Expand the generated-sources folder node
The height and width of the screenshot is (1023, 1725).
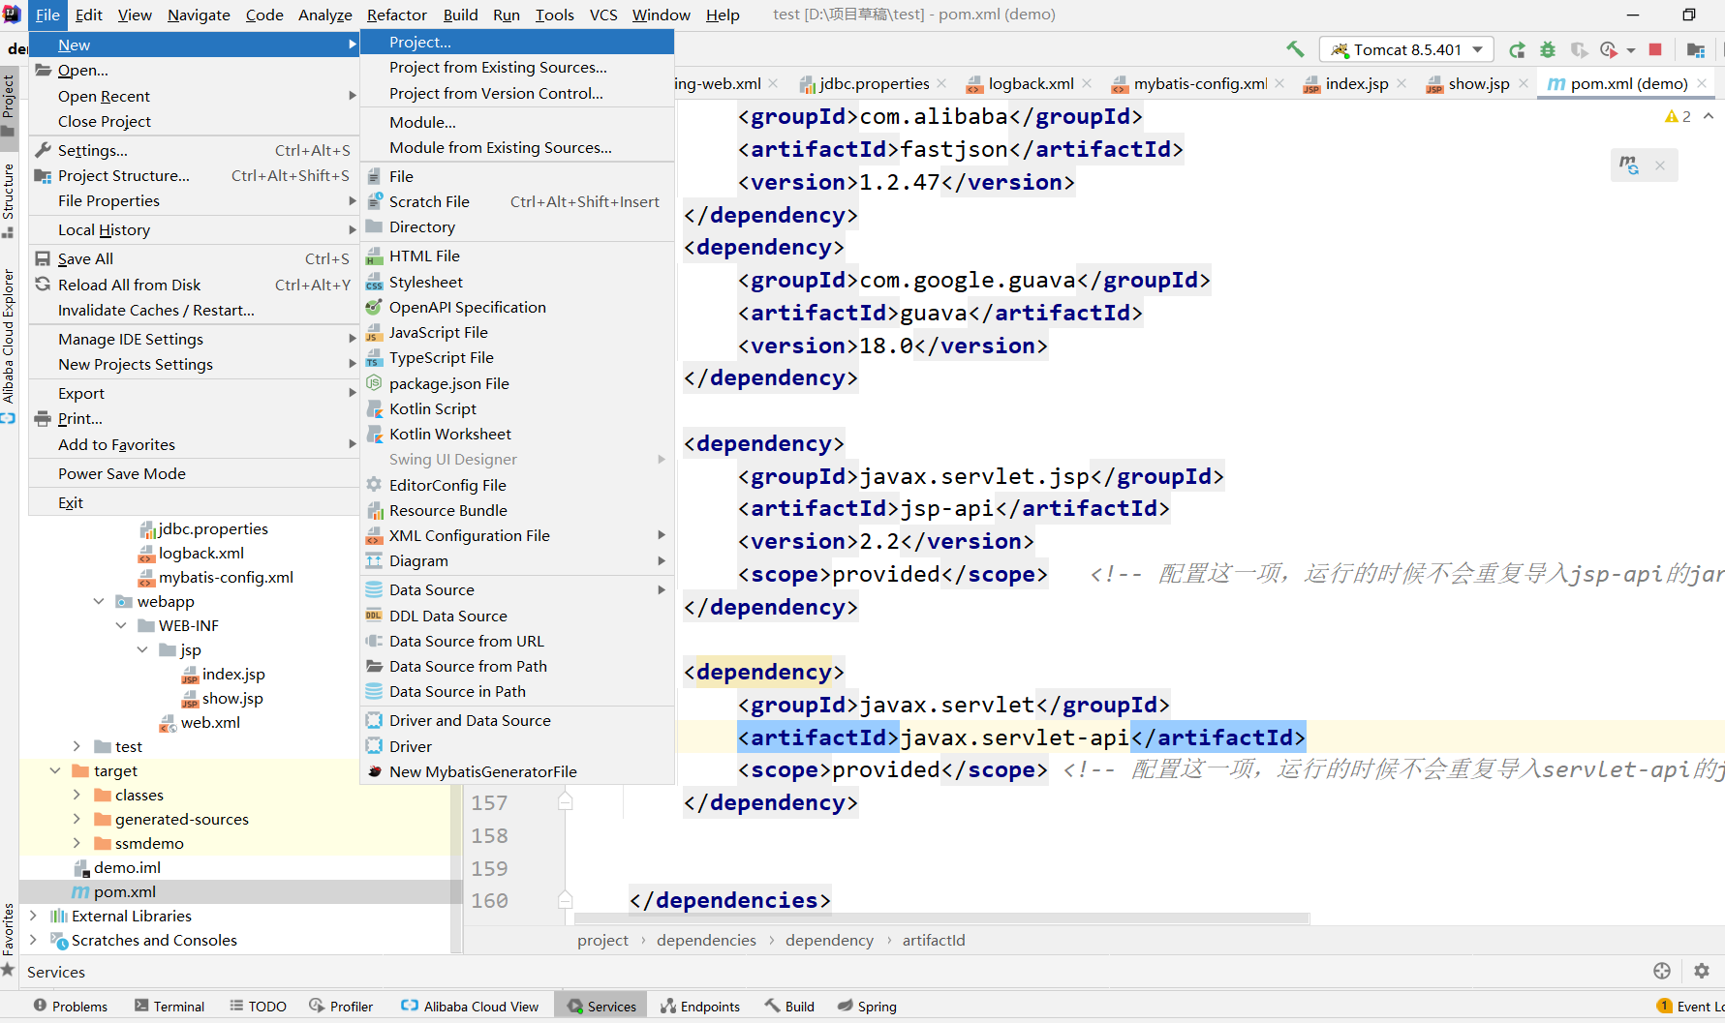tap(77, 819)
